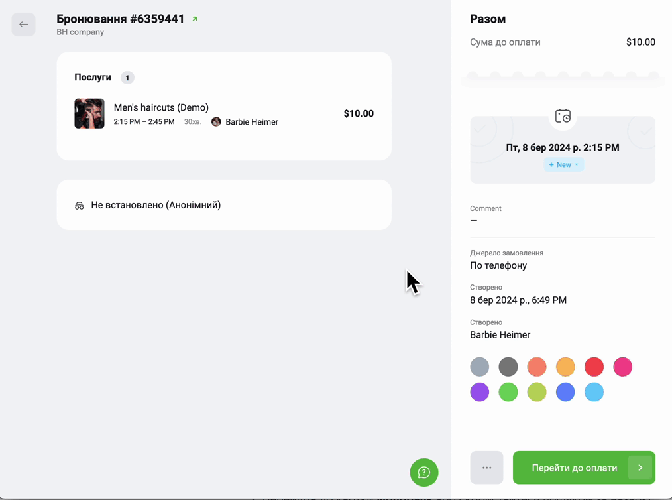Click Barbie Heimer's avatar icon
Viewport: 672px width, 500px height.
pos(216,122)
